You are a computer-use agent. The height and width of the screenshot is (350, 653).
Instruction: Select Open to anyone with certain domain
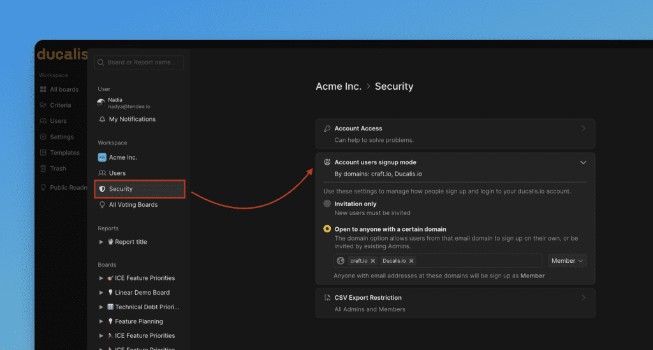(x=327, y=229)
